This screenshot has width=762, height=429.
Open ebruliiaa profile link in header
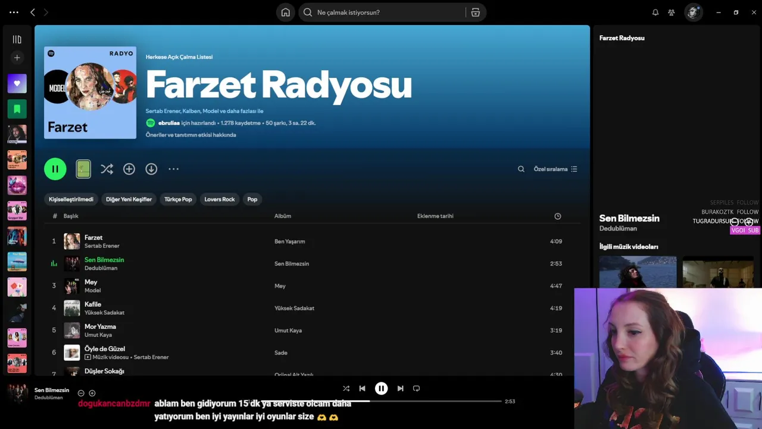point(168,123)
